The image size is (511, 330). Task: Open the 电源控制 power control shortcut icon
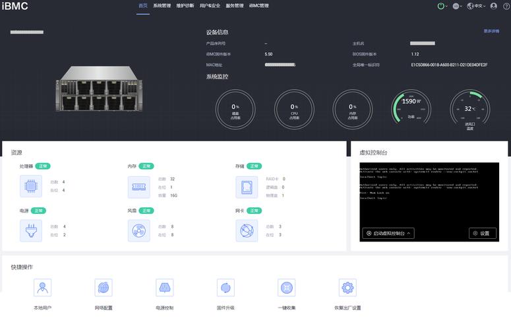[165, 288]
